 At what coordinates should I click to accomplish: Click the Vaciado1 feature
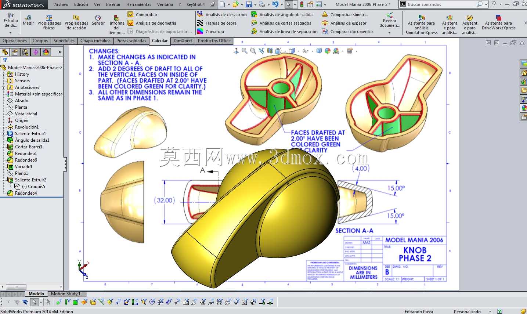click(20, 167)
